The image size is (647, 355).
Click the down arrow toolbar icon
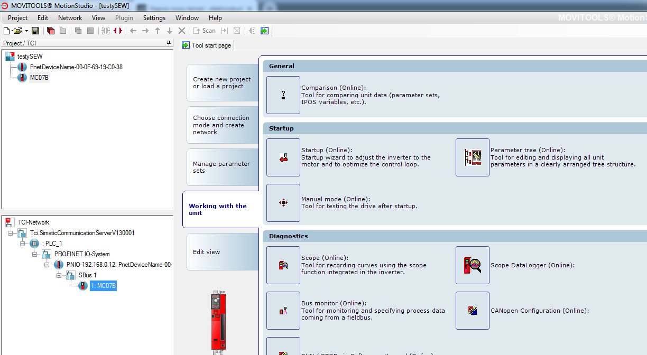pyautogui.click(x=170, y=31)
